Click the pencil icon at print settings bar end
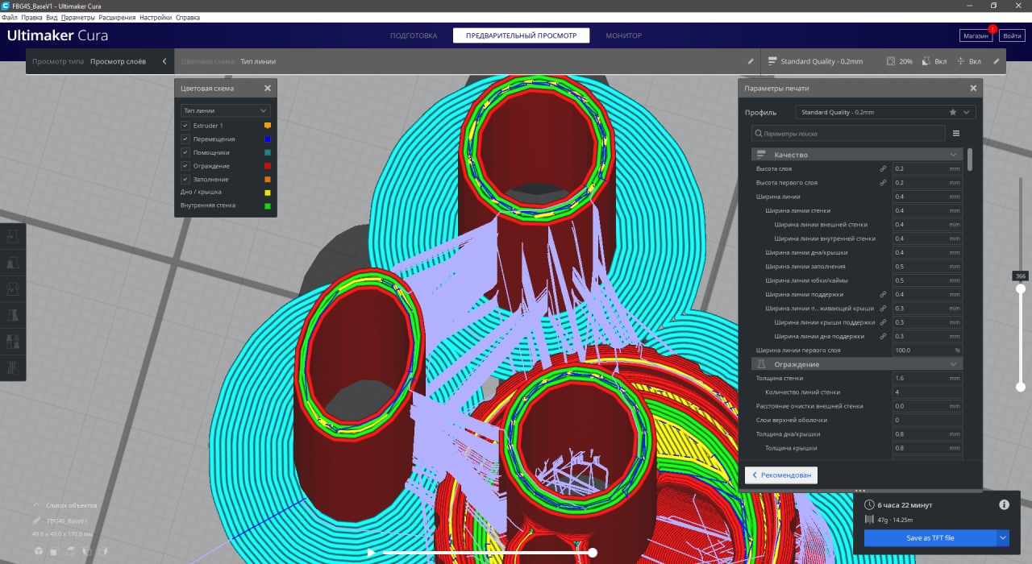 [x=996, y=61]
